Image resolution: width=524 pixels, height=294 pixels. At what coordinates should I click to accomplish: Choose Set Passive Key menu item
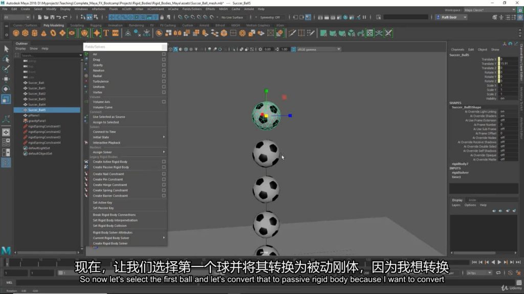point(103,208)
